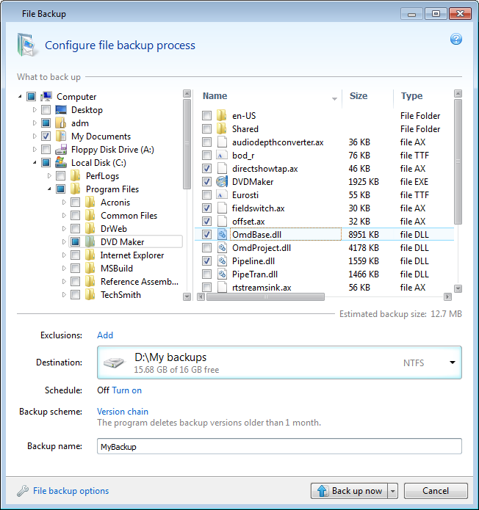
Task: Click the OmdBase.dll file icon
Action: click(222, 234)
